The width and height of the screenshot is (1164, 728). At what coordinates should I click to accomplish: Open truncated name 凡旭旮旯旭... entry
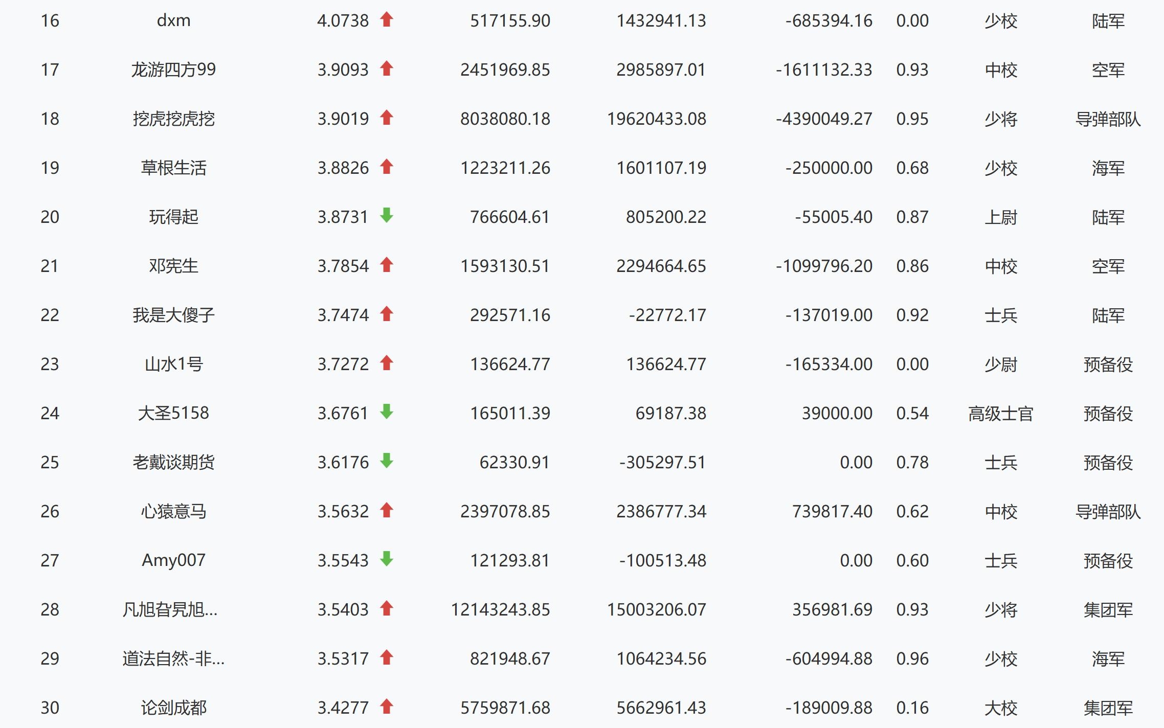(170, 609)
